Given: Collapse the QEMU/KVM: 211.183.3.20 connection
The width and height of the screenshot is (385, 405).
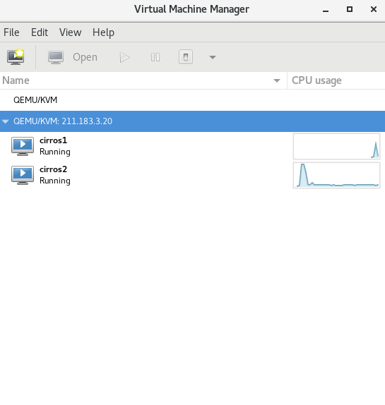Looking at the screenshot, I should 6,121.
